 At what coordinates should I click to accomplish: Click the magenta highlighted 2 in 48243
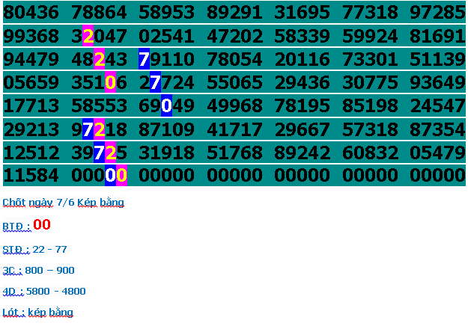click(100, 60)
